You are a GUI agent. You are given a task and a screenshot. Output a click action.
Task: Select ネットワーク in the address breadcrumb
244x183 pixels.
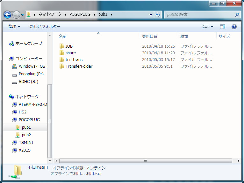tap(50, 14)
